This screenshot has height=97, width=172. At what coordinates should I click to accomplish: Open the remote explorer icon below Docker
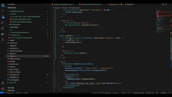3,40
